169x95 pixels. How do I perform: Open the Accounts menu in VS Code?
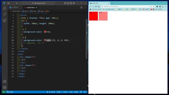[x=4, y=82]
